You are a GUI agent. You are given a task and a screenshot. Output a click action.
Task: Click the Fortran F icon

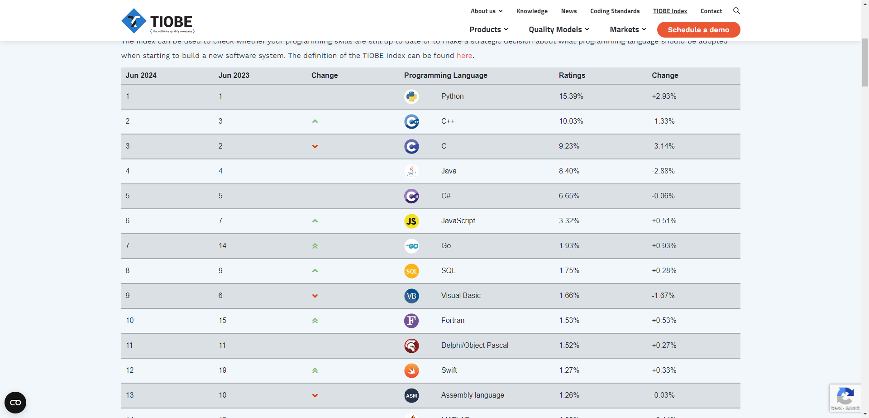pyautogui.click(x=411, y=321)
